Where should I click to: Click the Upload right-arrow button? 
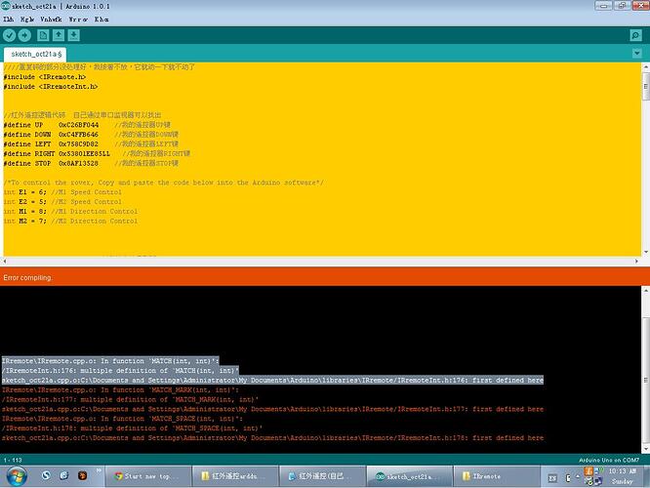pyautogui.click(x=24, y=36)
